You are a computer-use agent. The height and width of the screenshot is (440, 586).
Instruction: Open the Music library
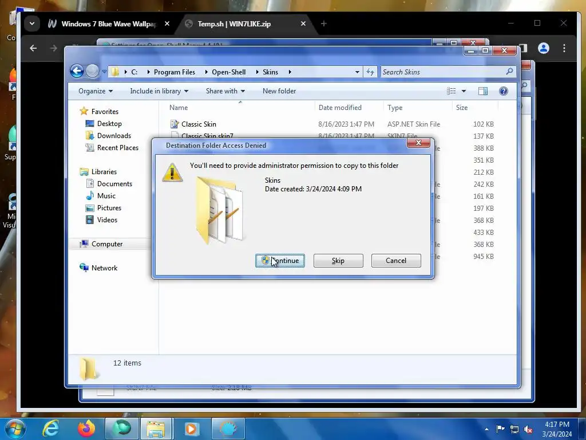pyautogui.click(x=101, y=196)
